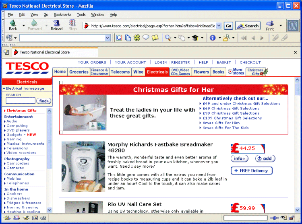
Task: Click the folder with arrow icon
Action: point(226,38)
